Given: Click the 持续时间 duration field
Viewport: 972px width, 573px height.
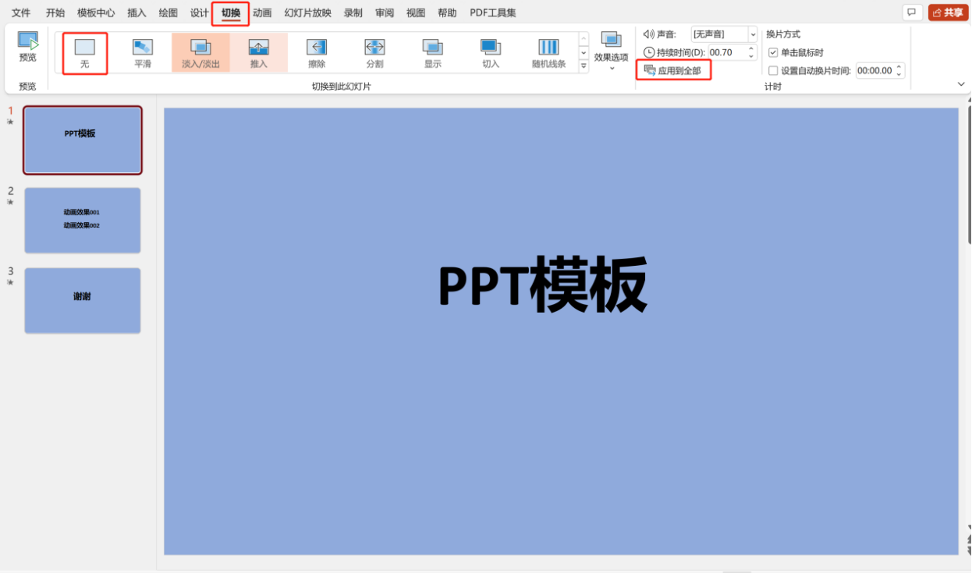Looking at the screenshot, I should tap(727, 52).
